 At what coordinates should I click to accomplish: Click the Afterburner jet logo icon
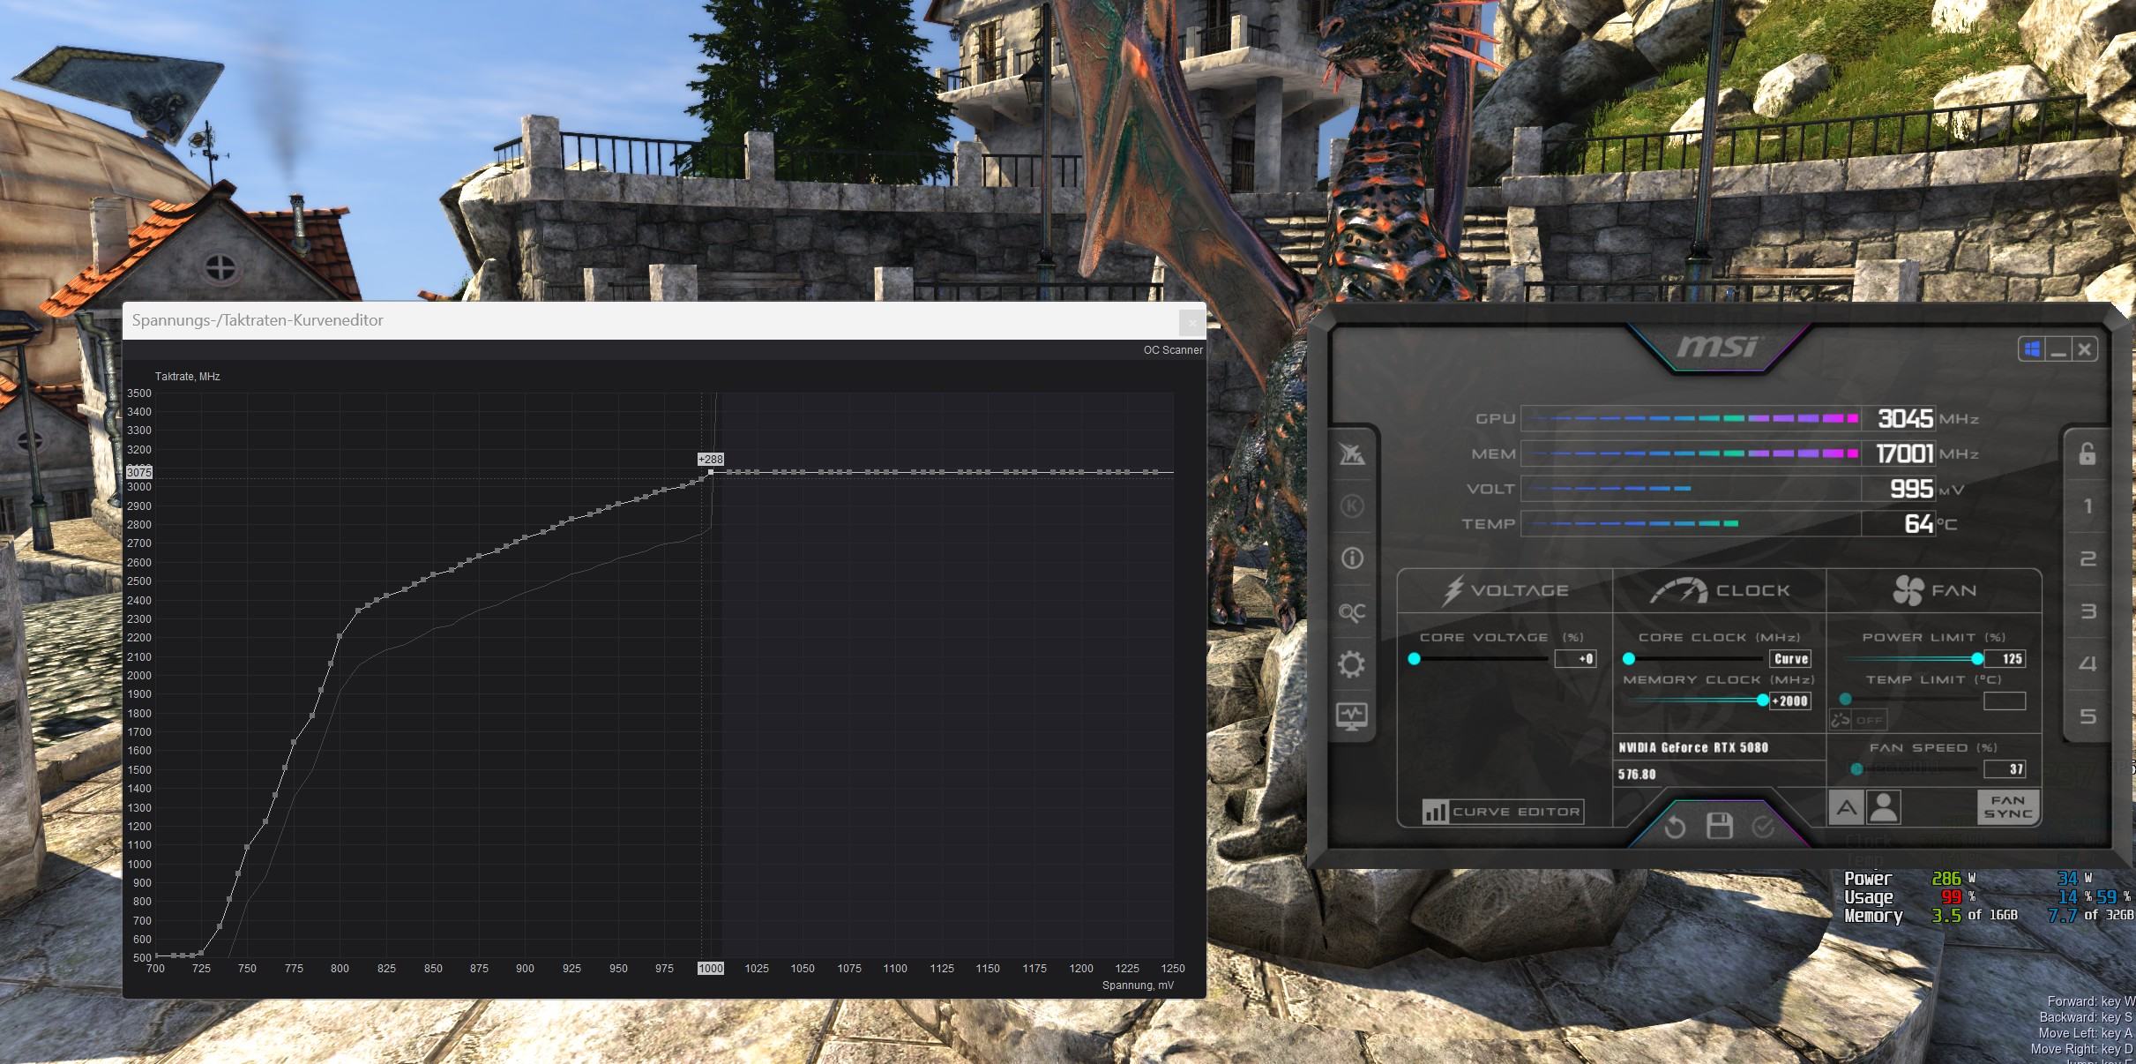coord(1351,453)
